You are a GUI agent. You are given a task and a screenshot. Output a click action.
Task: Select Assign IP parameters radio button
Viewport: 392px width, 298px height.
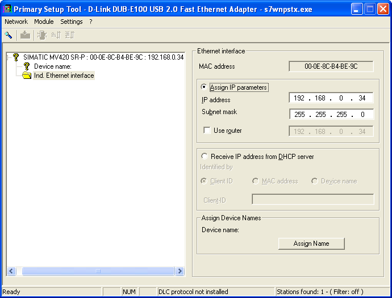[x=204, y=87]
